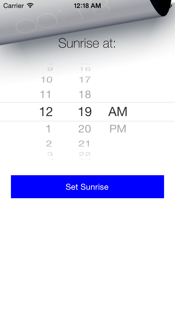Tap the selected hour 12
Image resolution: width=175 pixels, height=311 pixels.
[x=46, y=112]
